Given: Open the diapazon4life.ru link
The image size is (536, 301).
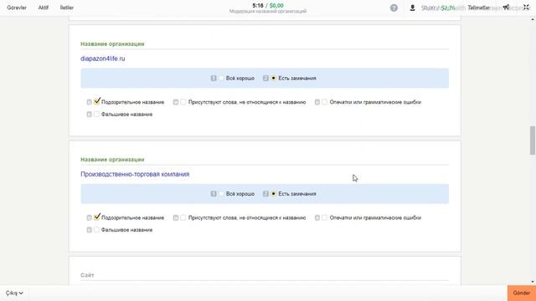Looking at the screenshot, I should coord(103,59).
